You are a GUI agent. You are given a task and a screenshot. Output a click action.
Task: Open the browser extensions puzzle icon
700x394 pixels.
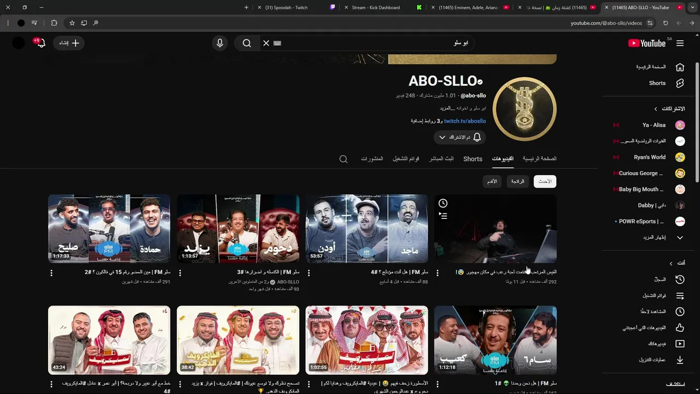coord(54,23)
